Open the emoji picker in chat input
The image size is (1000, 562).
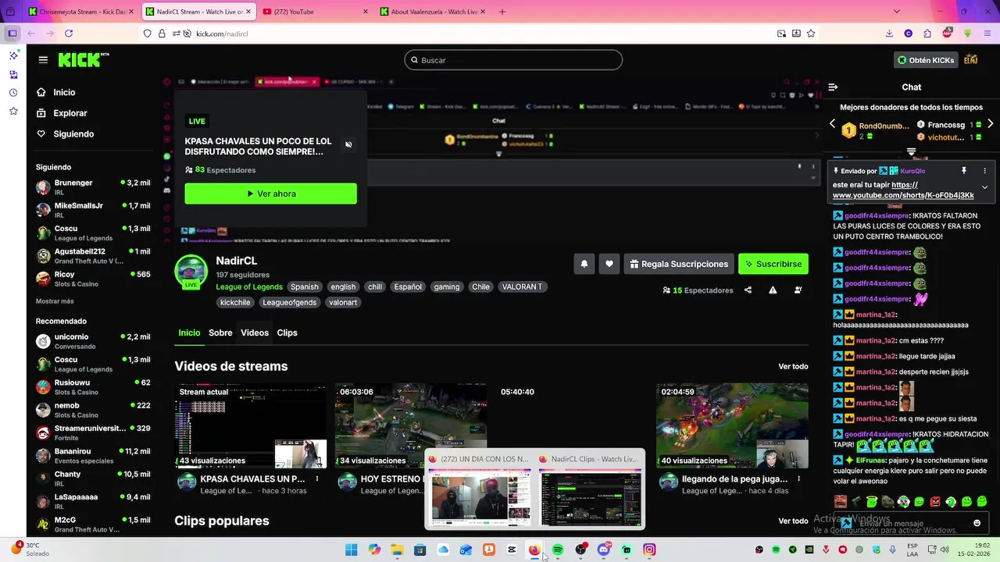point(977,523)
